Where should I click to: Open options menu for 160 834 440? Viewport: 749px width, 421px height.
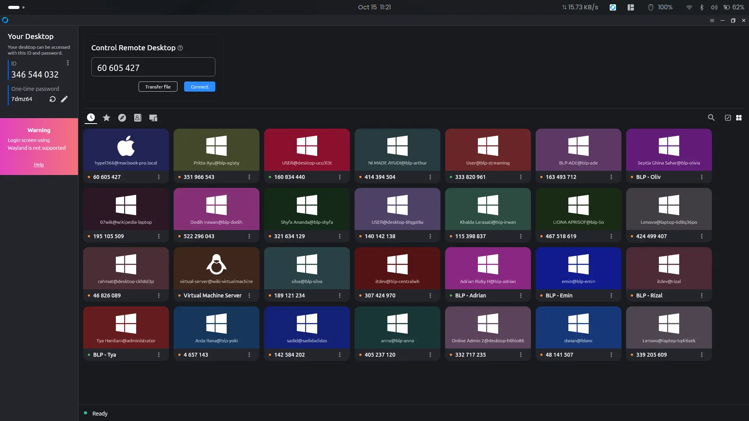coord(340,177)
